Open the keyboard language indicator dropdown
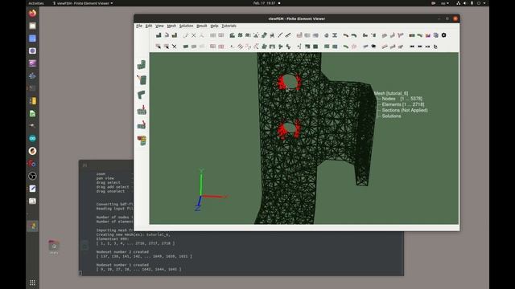 445,3
